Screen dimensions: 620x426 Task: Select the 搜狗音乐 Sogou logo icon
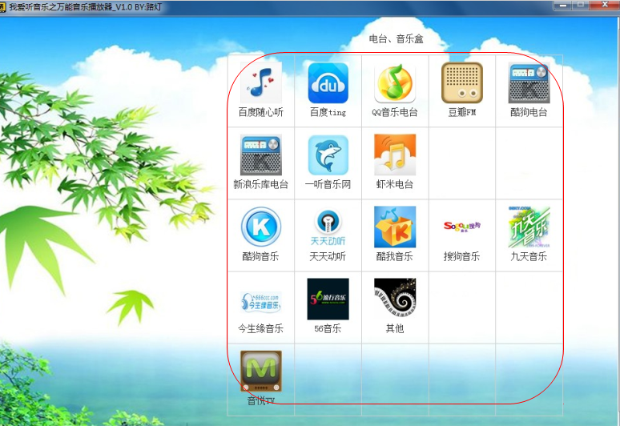tap(462, 227)
